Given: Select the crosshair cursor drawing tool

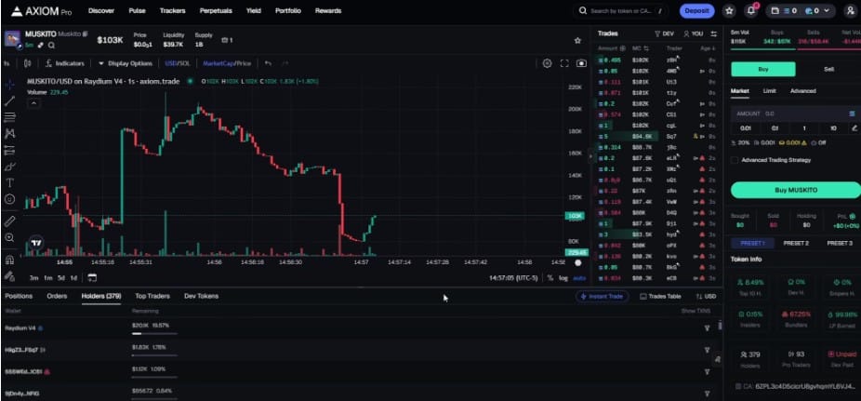Looking at the screenshot, I should coord(9,85).
